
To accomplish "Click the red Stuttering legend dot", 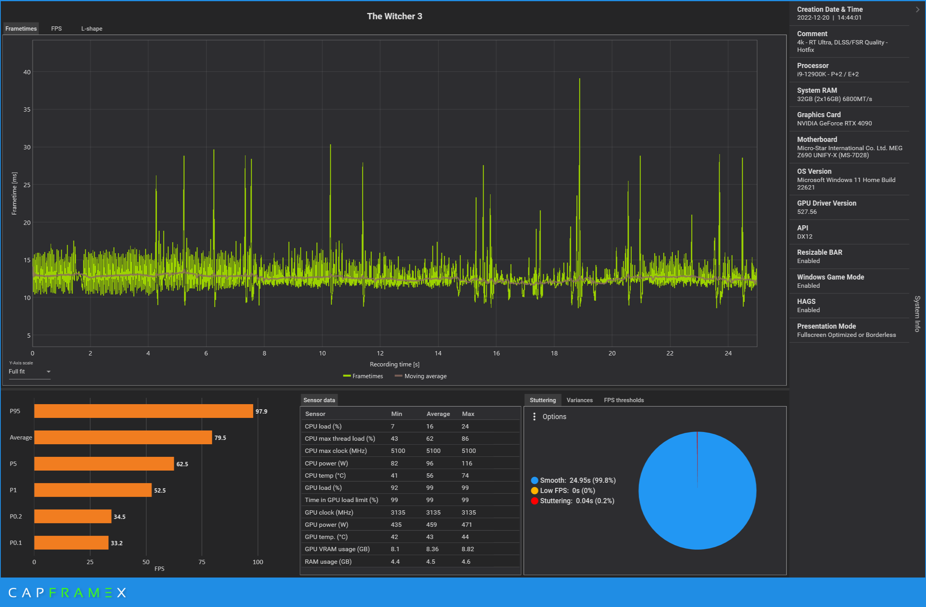I will (534, 501).
